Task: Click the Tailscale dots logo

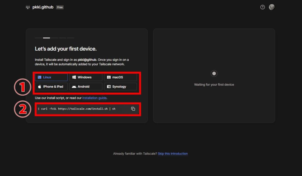Action: click(28, 7)
